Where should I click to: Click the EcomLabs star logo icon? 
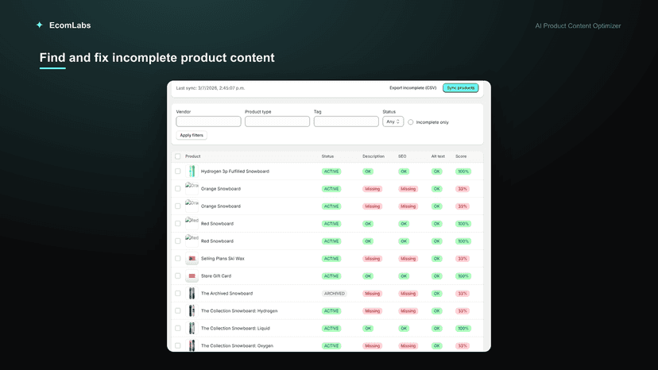(40, 25)
